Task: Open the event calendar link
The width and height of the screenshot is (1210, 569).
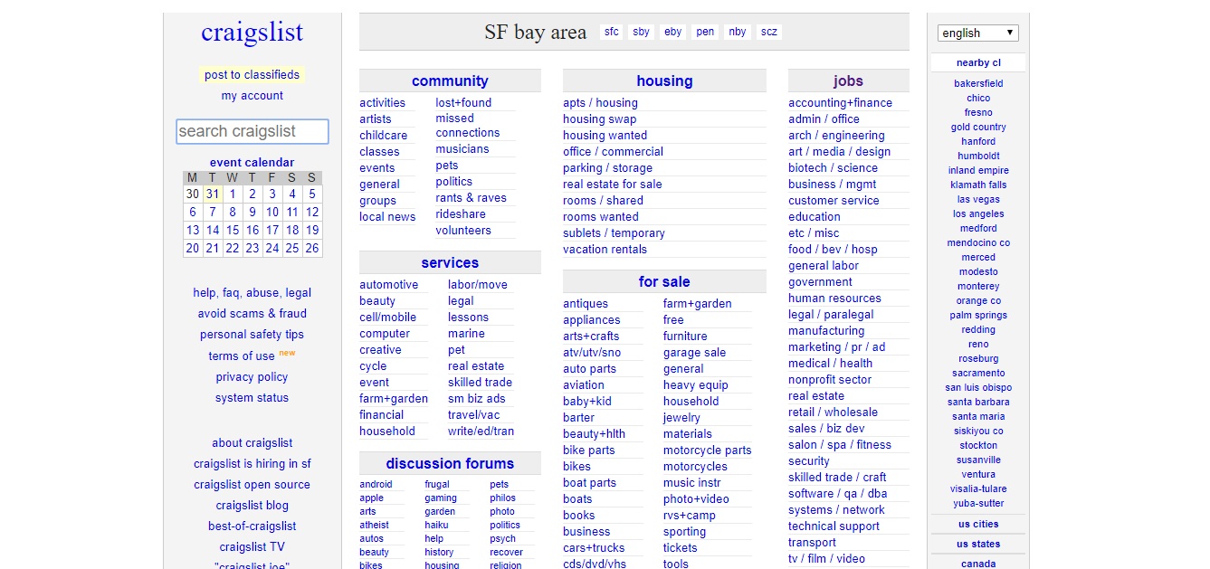Action: coord(252,163)
